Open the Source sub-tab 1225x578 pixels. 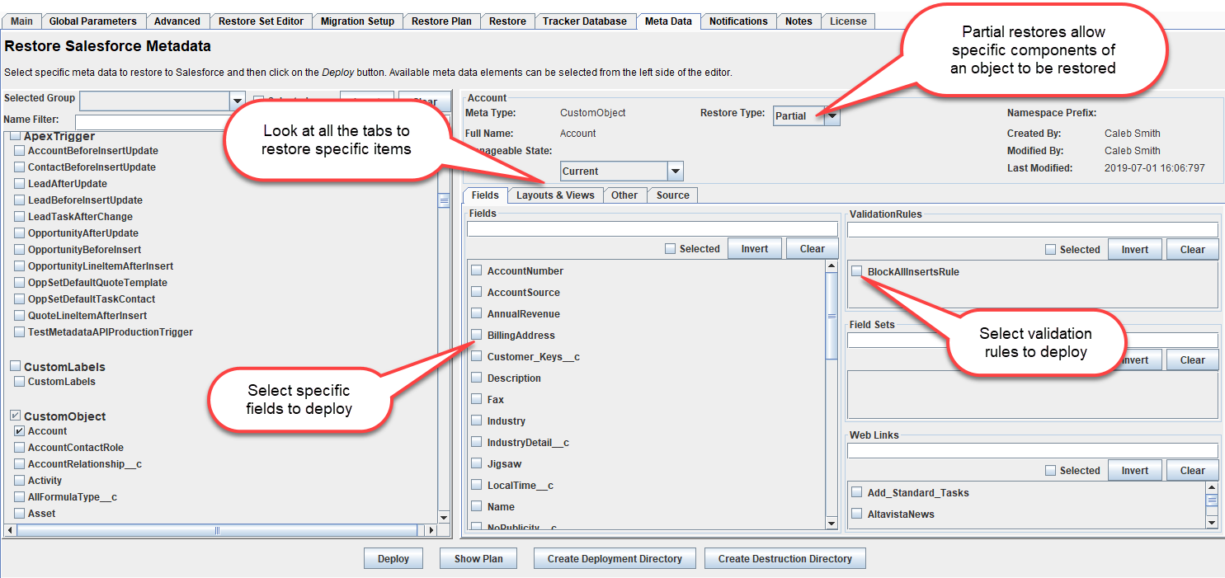tap(673, 195)
